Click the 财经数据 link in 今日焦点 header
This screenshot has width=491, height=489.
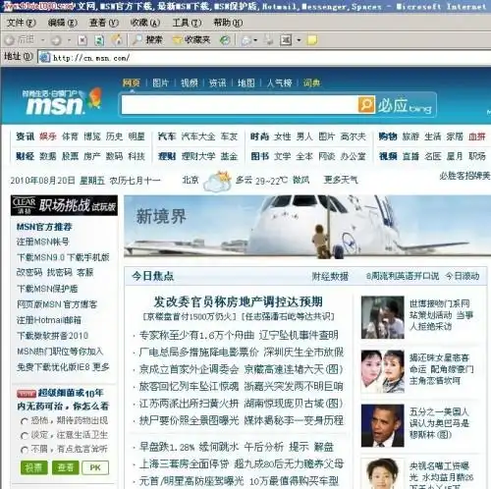tap(330, 277)
